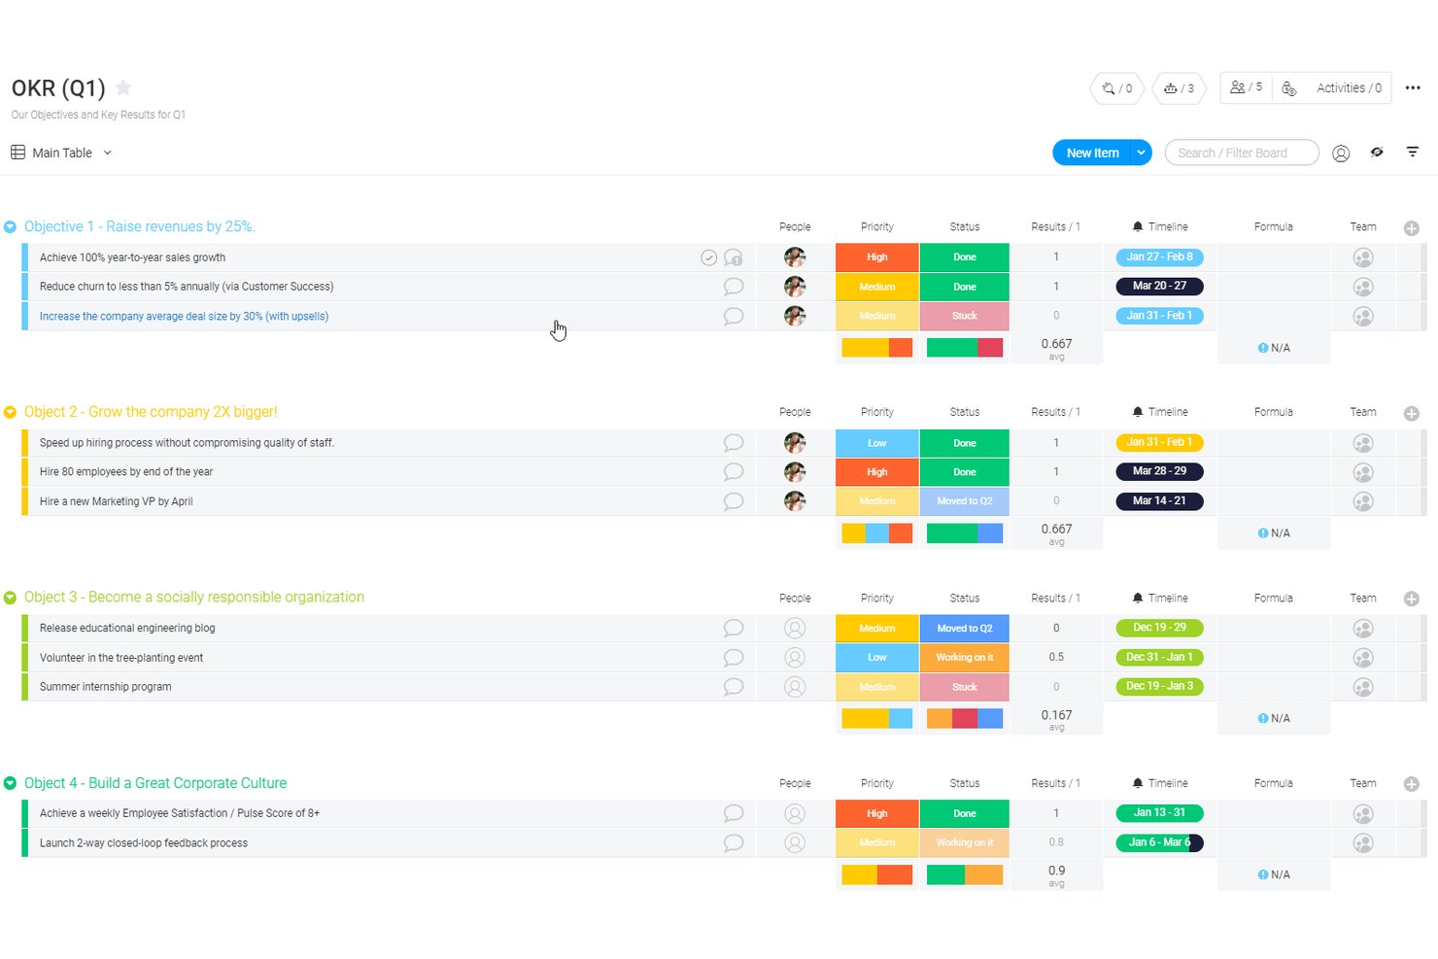Click Team column header in Object 2

pos(1363,412)
